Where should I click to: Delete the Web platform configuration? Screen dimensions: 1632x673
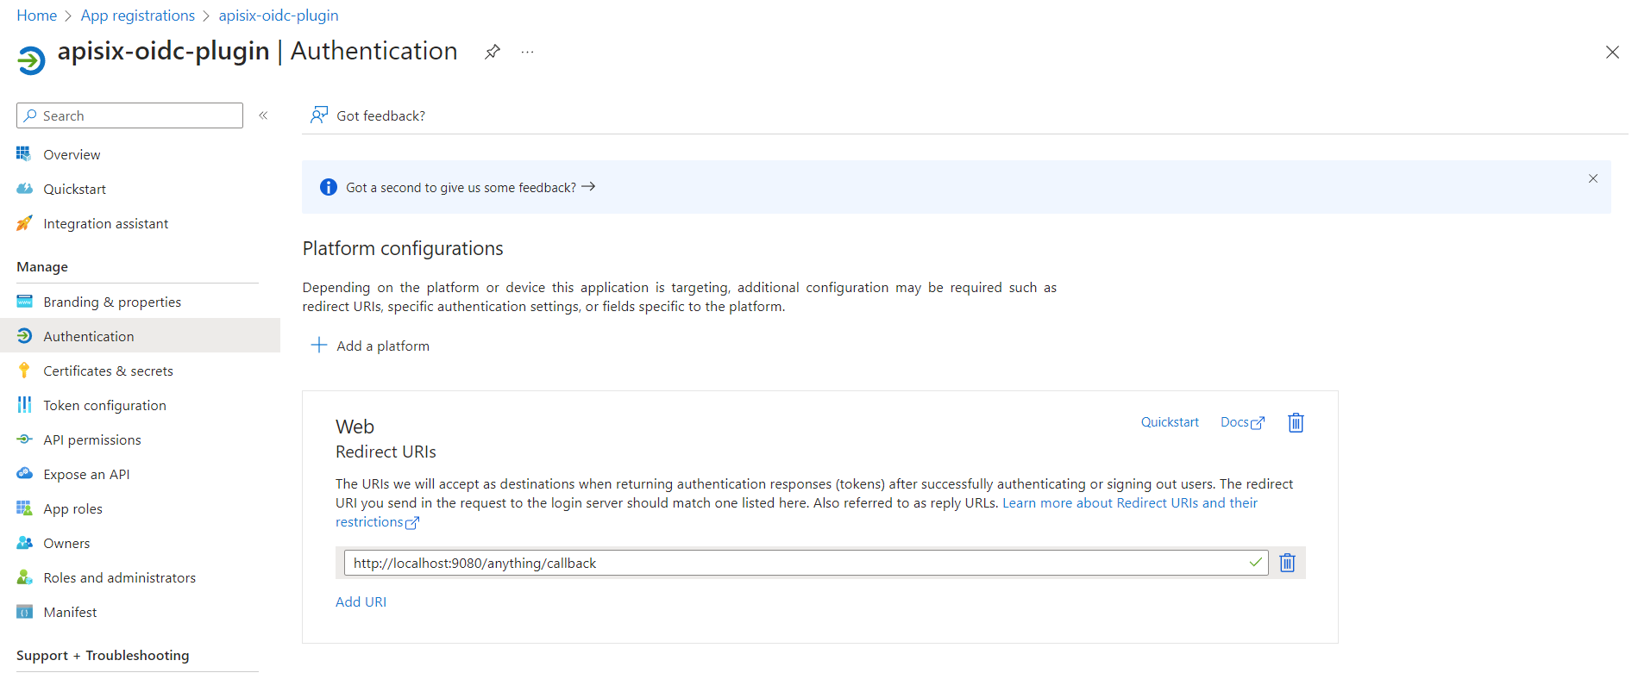(1295, 422)
